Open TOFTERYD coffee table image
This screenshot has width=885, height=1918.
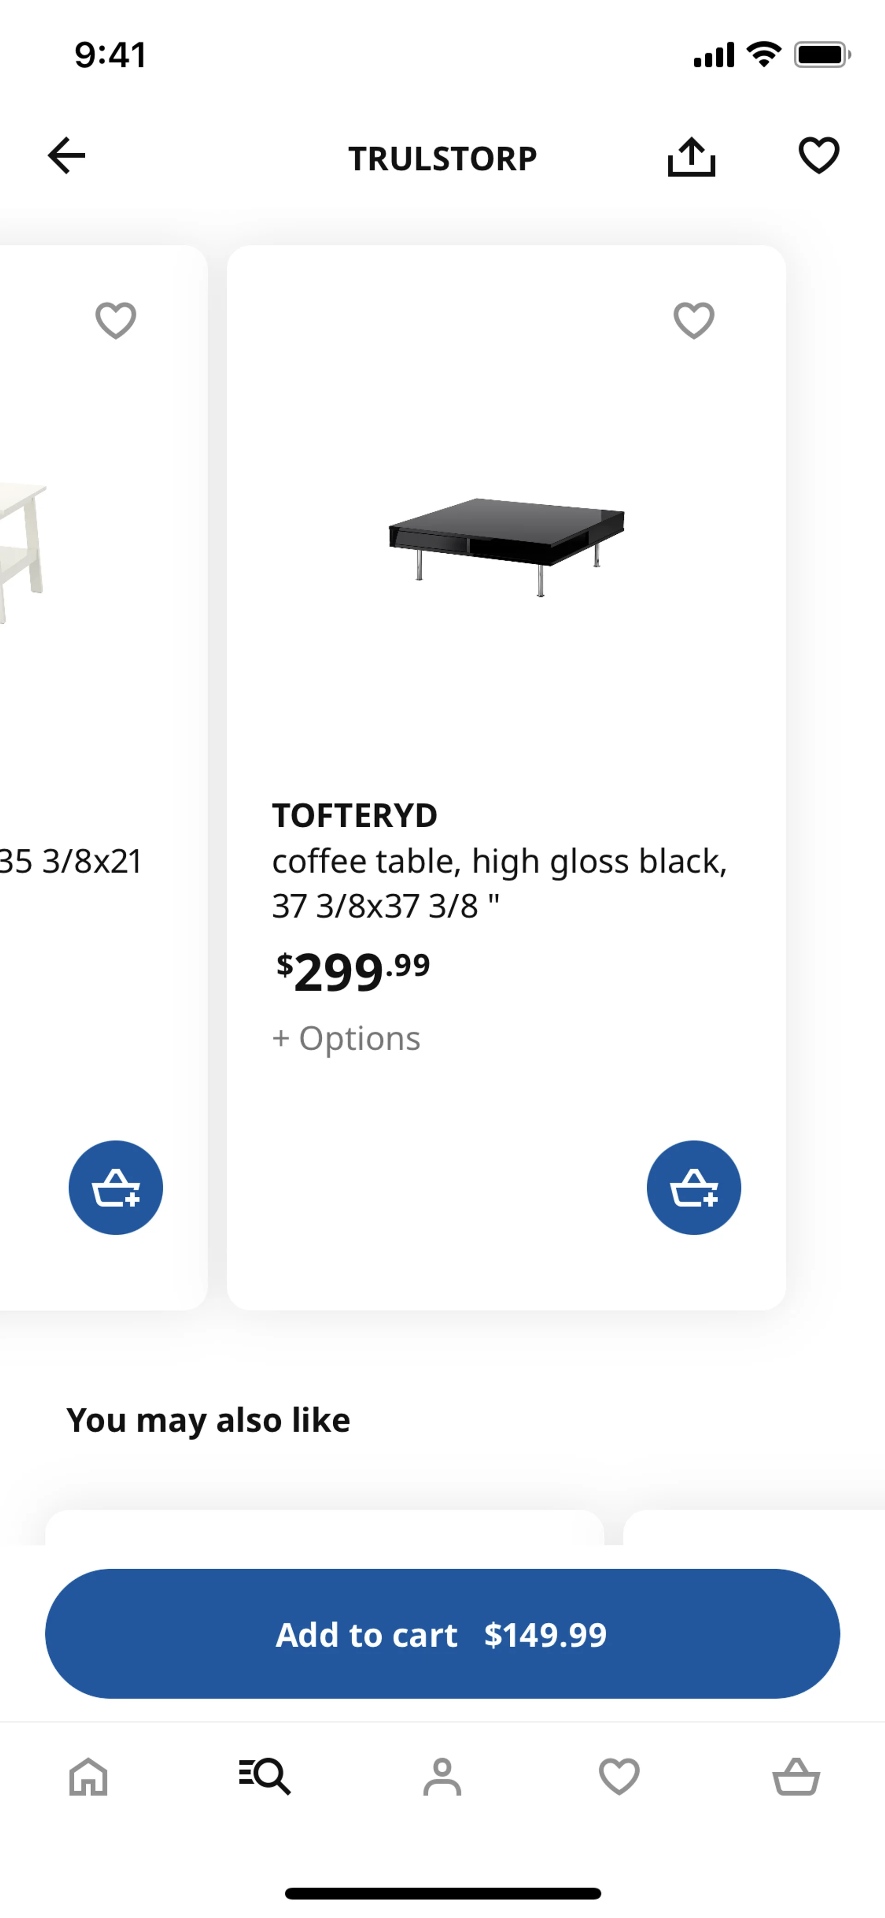(507, 546)
